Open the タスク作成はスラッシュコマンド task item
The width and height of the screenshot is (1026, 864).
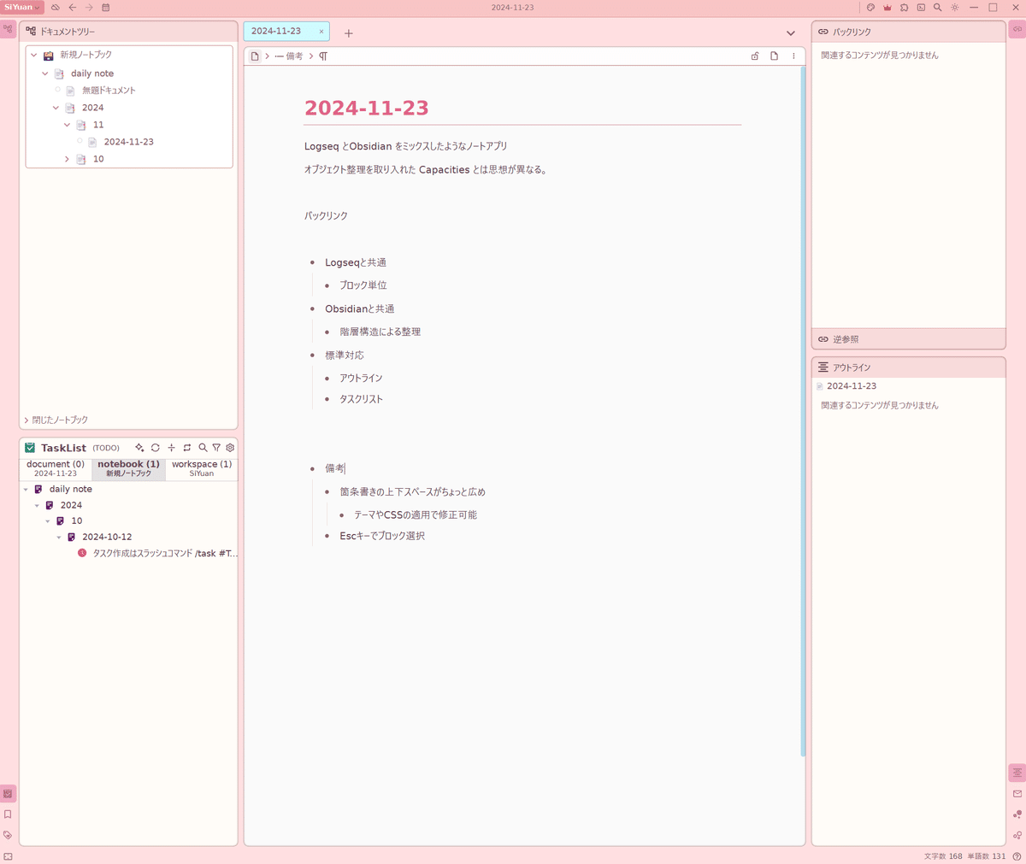point(165,554)
